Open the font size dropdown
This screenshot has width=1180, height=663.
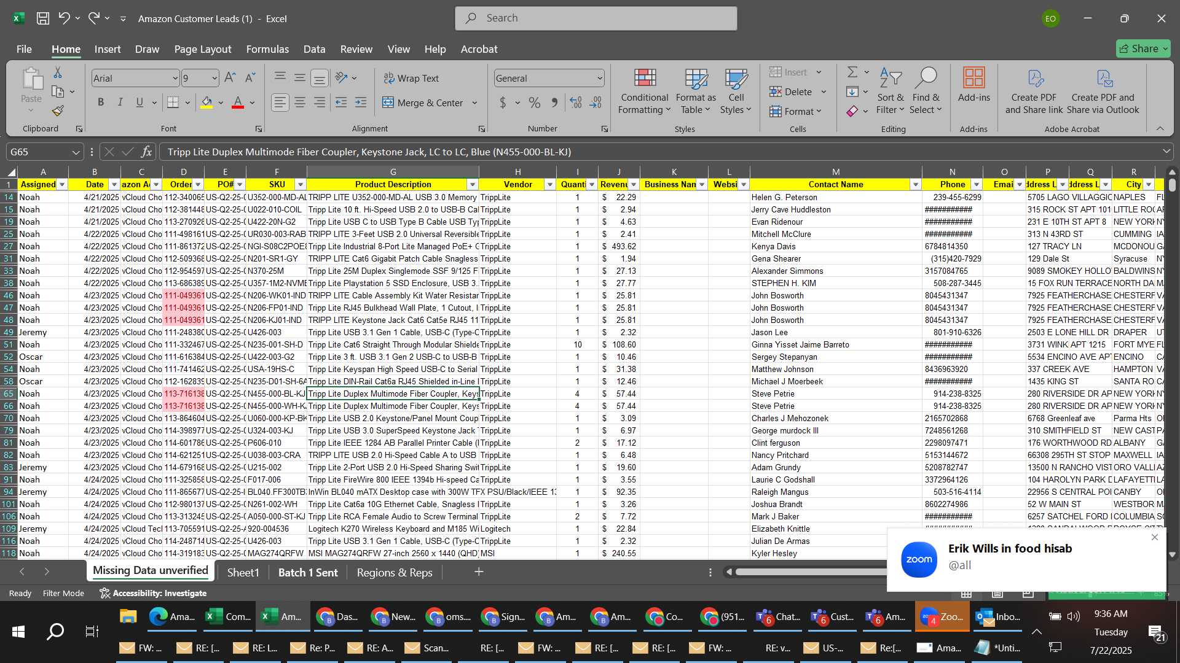[x=214, y=79]
